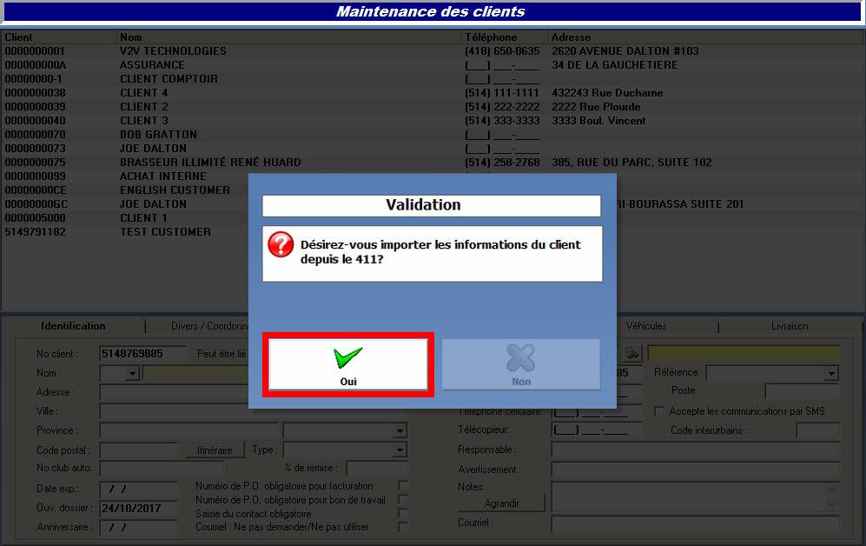Click the Télécopieur phone field
This screenshot has height=546, width=866.
click(597, 430)
